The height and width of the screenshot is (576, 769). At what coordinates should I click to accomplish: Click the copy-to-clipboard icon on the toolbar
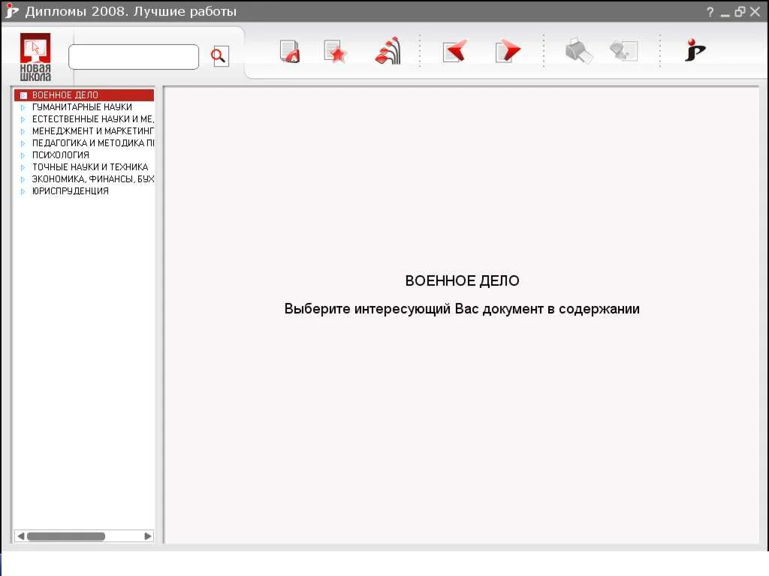[x=623, y=51]
